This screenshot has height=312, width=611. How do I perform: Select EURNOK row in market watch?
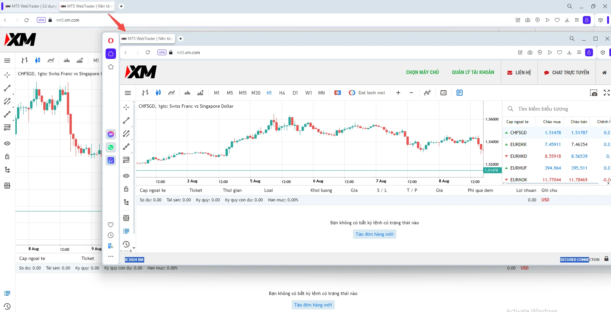557,179
